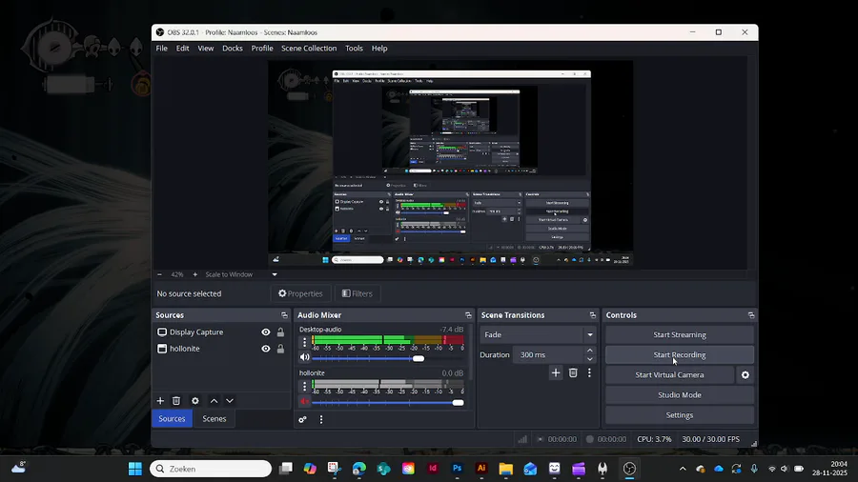Click the OBS Studio taskbar icon
The height and width of the screenshot is (482, 858).
click(630, 469)
